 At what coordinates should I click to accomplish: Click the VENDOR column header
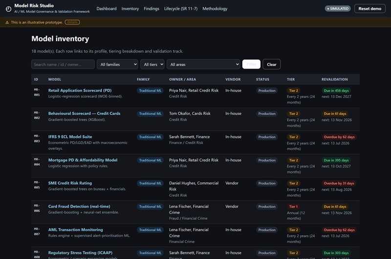233,79
